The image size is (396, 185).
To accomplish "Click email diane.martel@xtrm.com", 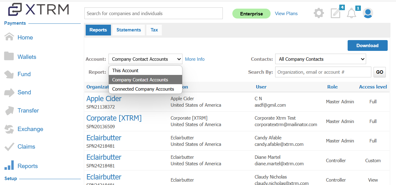I will pyautogui.click(x=279, y=164).
